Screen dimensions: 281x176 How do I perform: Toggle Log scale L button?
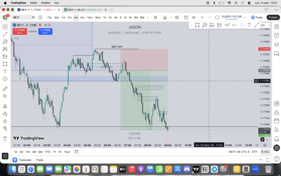click(x=267, y=140)
